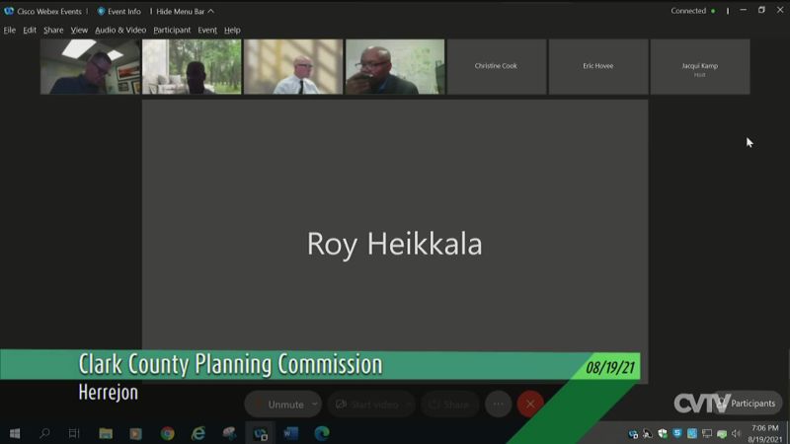Screen dimensions: 790x444
Task: Toggle the Participants panel
Action: pos(746,404)
